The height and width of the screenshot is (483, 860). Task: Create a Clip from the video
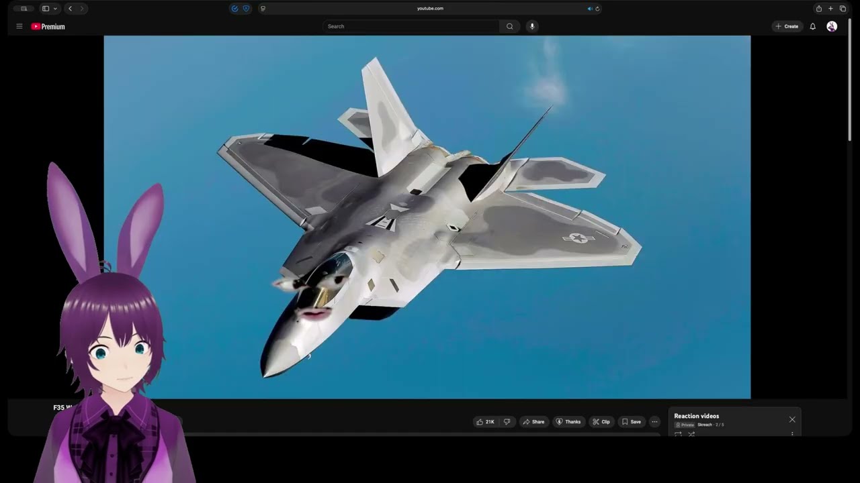[601, 422]
